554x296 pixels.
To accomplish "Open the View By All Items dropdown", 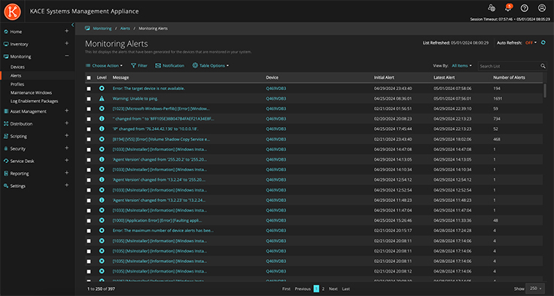I will pos(461,65).
